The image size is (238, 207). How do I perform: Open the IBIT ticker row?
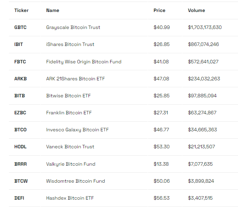(19, 44)
